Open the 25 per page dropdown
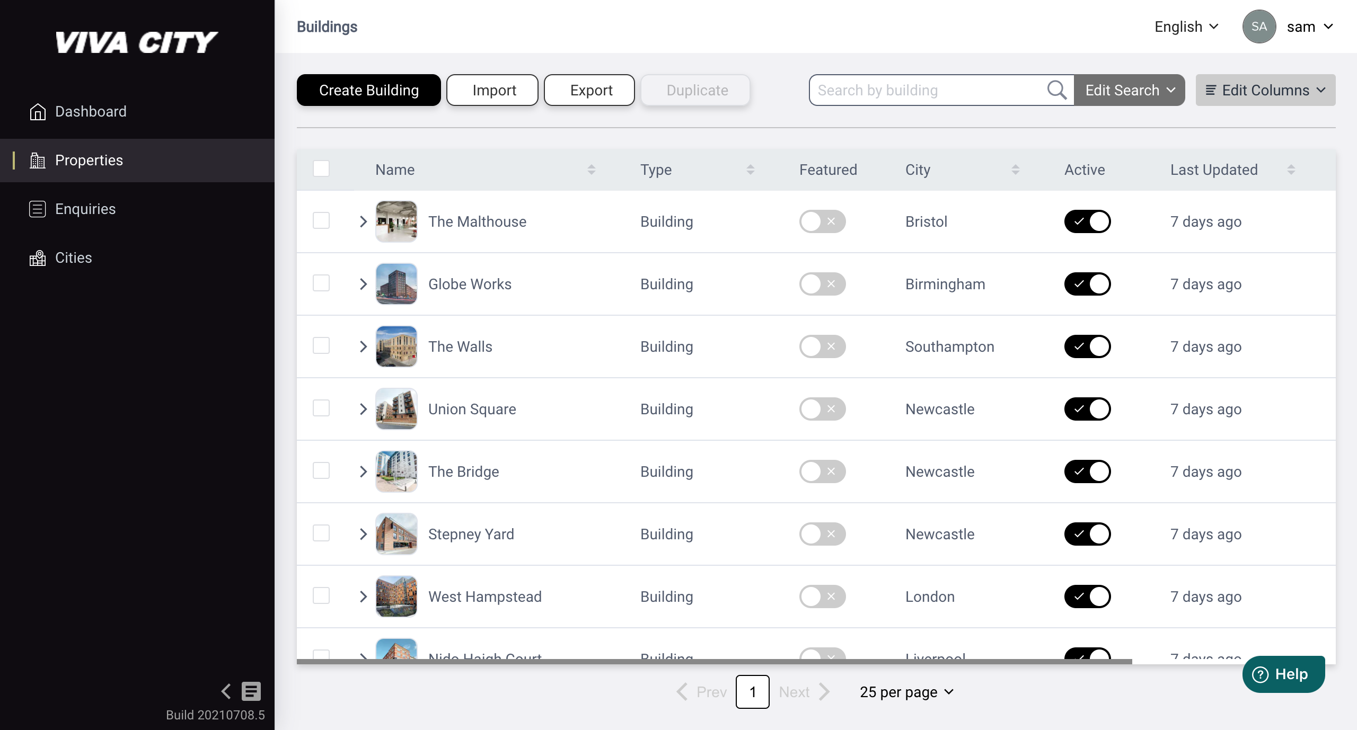This screenshot has width=1357, height=730. (906, 692)
